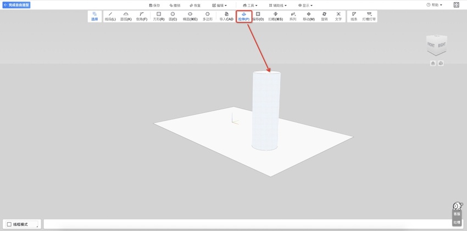
Task: Click the home view icon under the cube
Action: pos(433,64)
